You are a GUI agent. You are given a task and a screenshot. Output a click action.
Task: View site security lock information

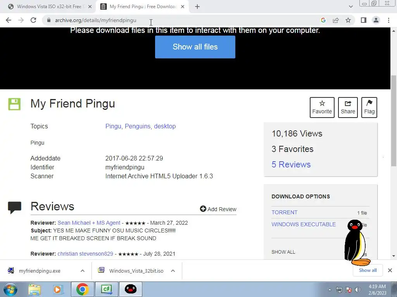click(49, 20)
